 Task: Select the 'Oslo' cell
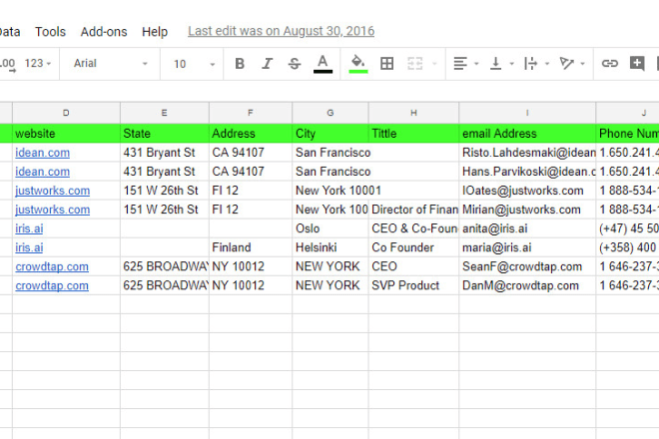330,228
